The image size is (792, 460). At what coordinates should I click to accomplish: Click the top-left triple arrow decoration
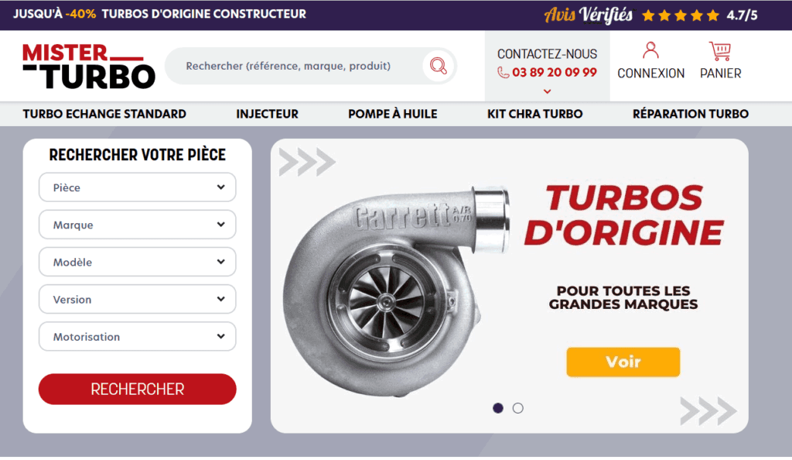307,162
